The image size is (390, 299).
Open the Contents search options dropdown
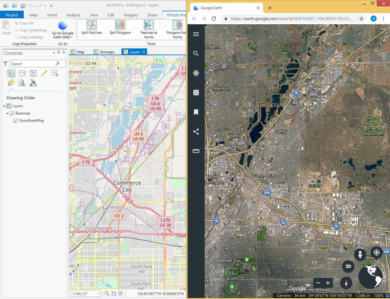[x=63, y=64]
